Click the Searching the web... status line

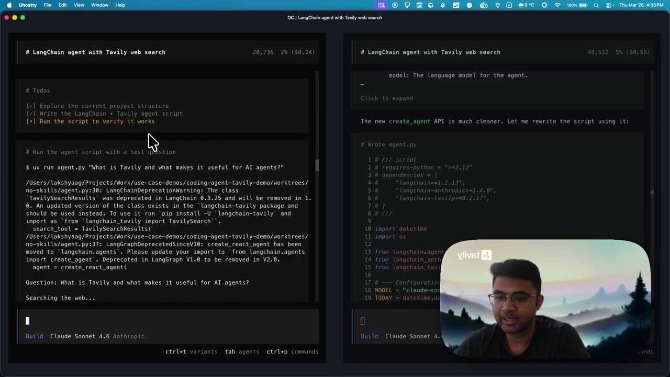coord(60,298)
